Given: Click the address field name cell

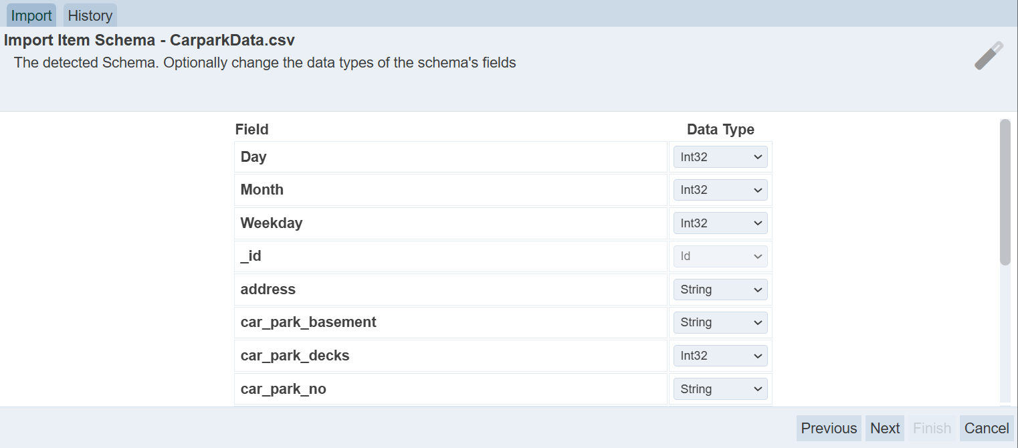Looking at the screenshot, I should click(x=451, y=290).
